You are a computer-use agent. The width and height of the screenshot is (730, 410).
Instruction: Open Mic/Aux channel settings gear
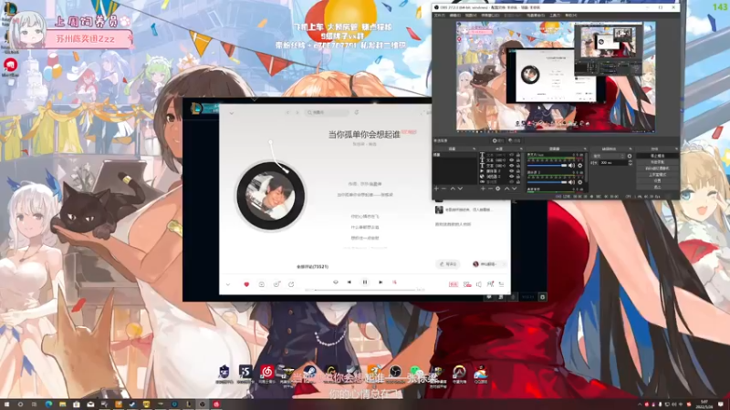coord(580,165)
